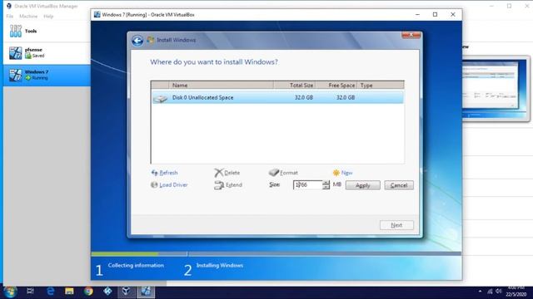This screenshot has width=533, height=299.
Task: Sort by Total Size column header
Action: (294, 86)
